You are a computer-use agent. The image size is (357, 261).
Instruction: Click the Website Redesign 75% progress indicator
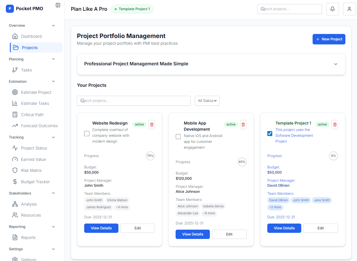[150, 156]
